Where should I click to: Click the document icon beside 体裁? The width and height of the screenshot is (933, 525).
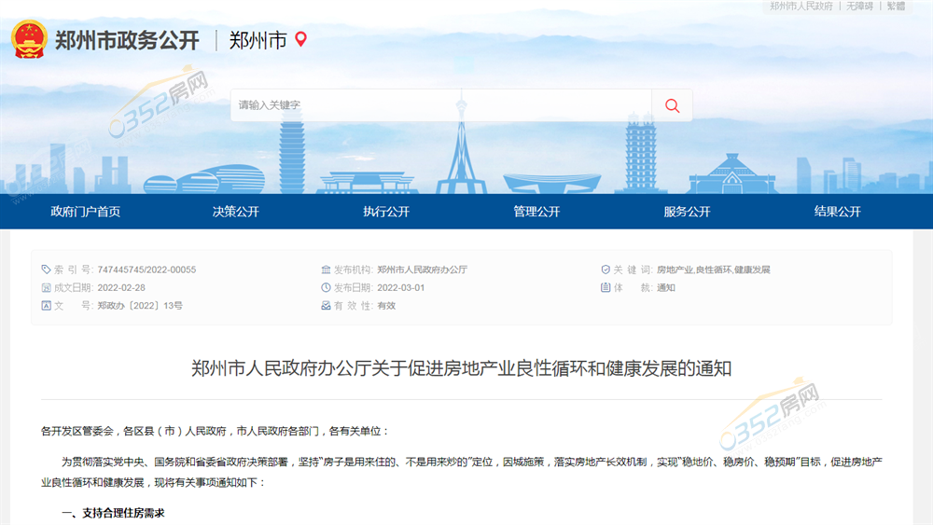[606, 287]
